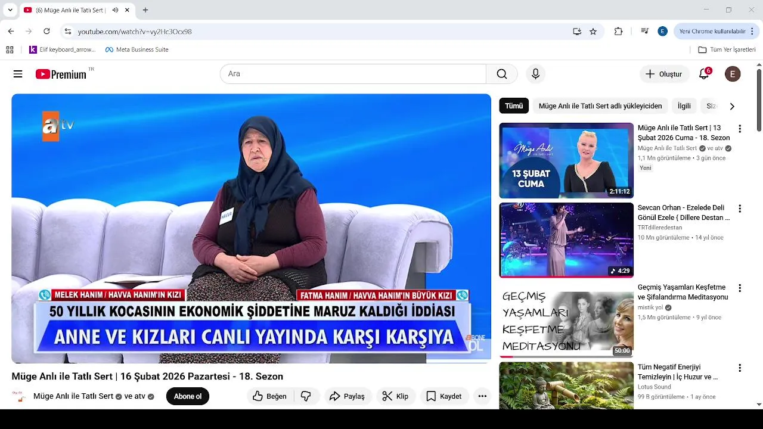Show more filter chips with right chevron

[x=732, y=106]
